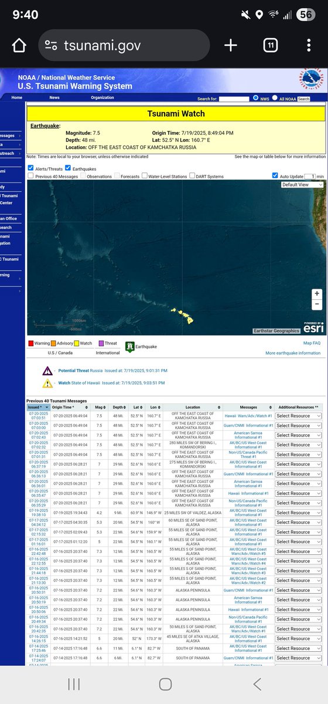Disable the Auto Update checkbox
Image resolution: width=328 pixels, height=704 pixels.
pos(275,175)
